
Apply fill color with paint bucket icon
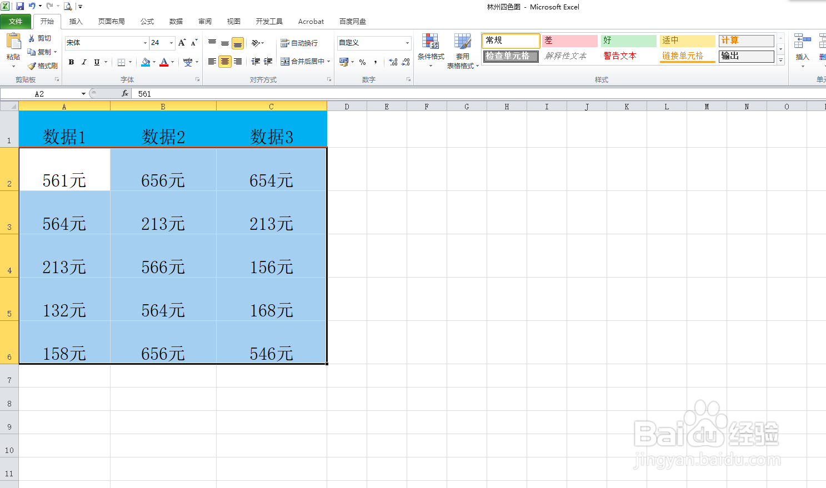146,62
